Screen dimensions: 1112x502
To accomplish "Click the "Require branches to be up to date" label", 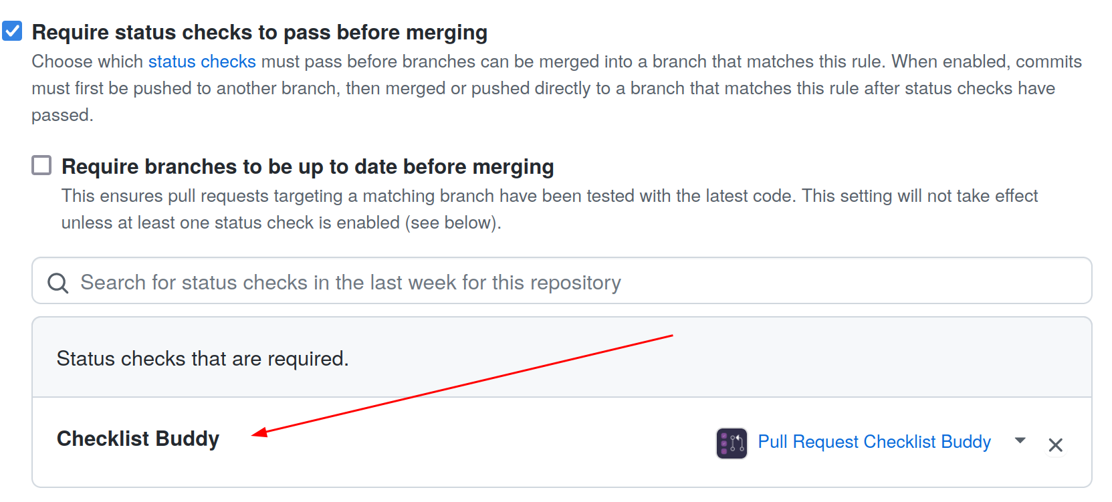I will [308, 166].
